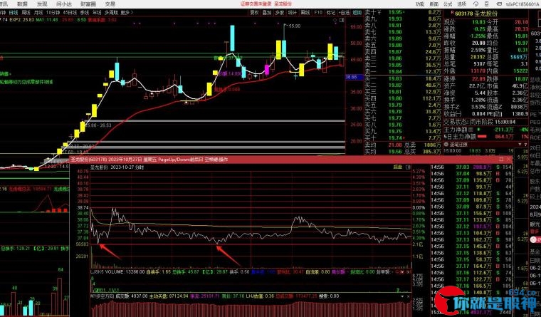Switch chart to 周线 period

(x=26, y=12)
